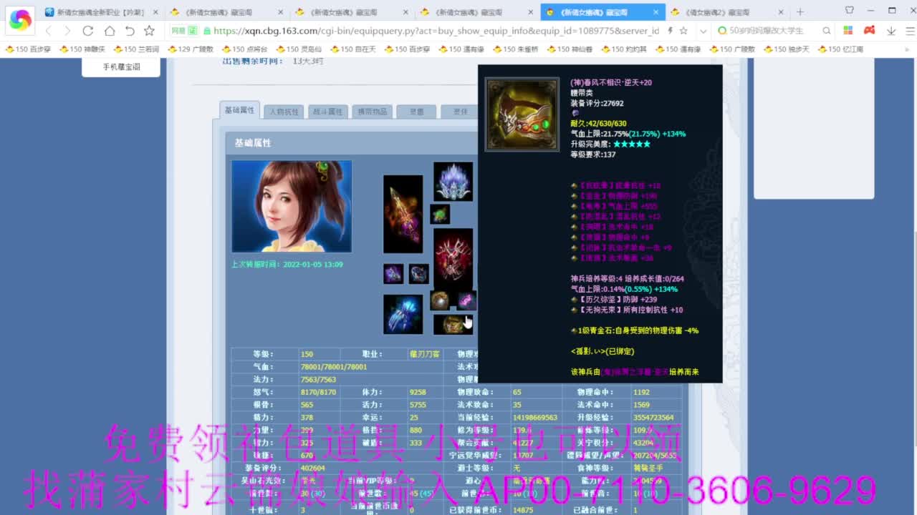Bookmark page with the toolbar star
917x515 pixels.
tap(149, 31)
